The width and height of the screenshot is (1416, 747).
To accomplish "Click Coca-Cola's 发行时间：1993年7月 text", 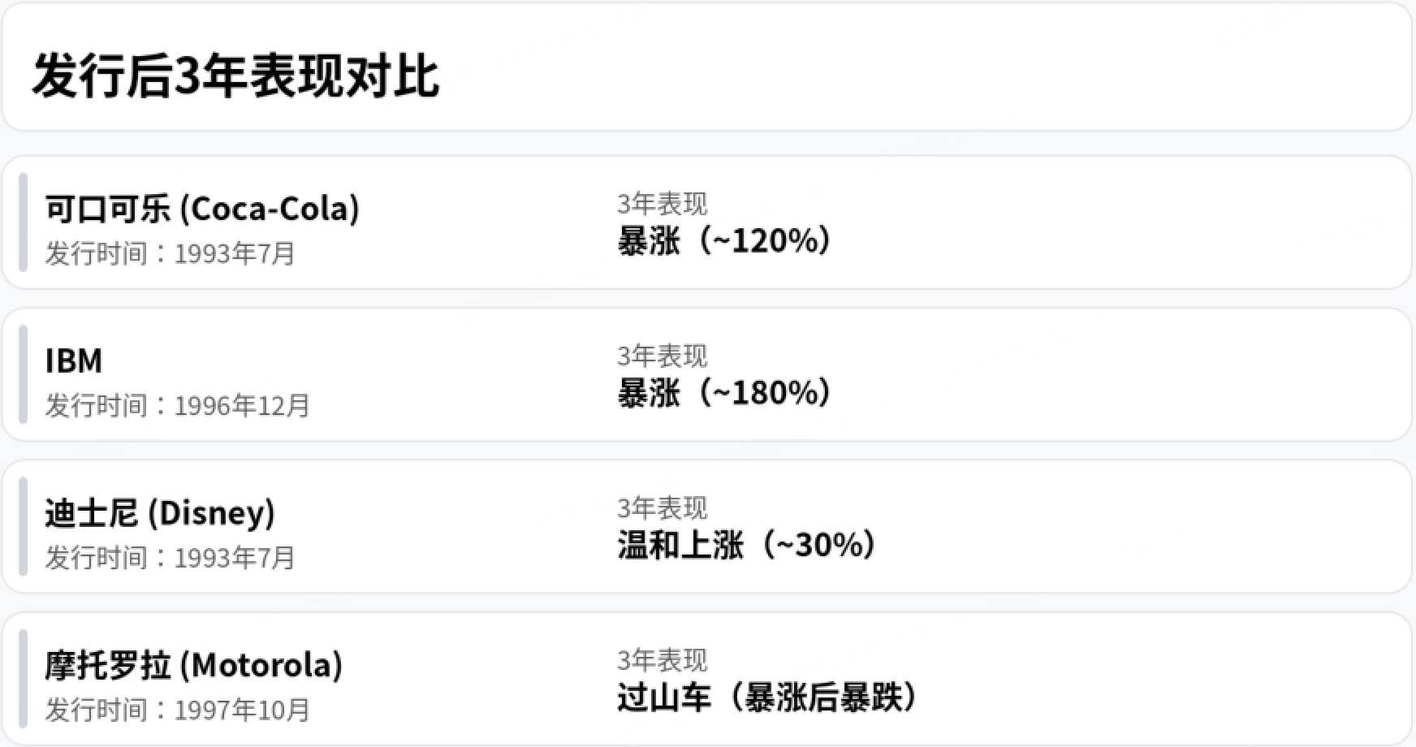I will (x=170, y=253).
